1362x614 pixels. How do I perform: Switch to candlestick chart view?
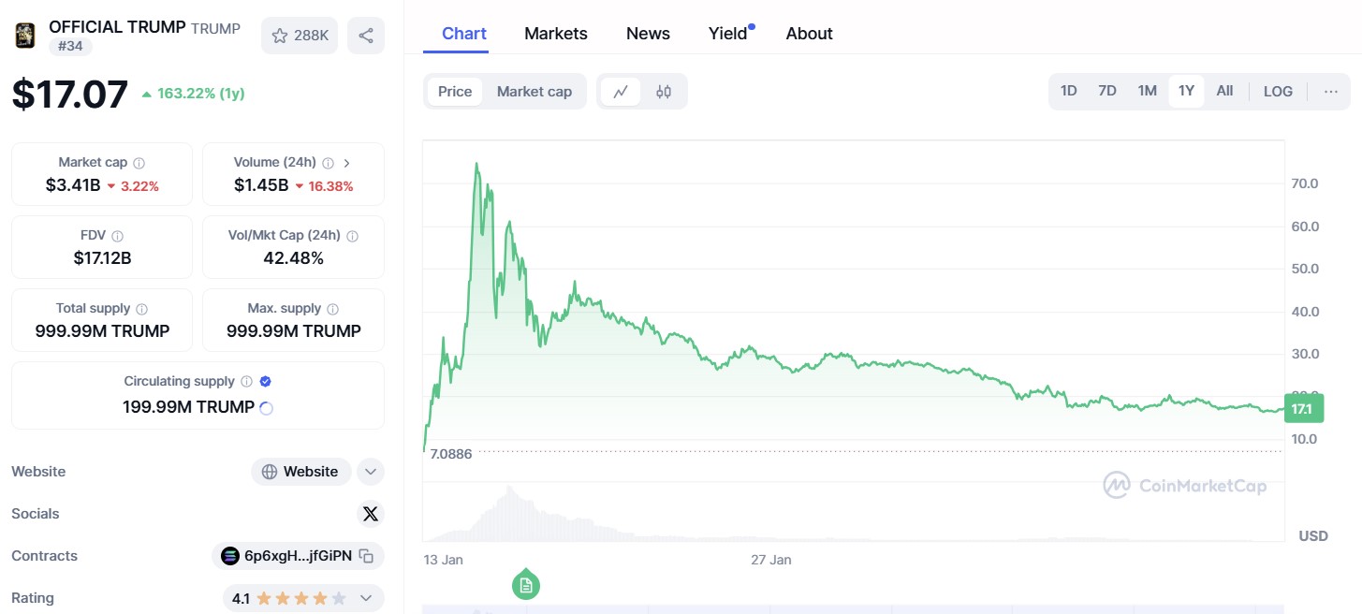[x=664, y=92]
